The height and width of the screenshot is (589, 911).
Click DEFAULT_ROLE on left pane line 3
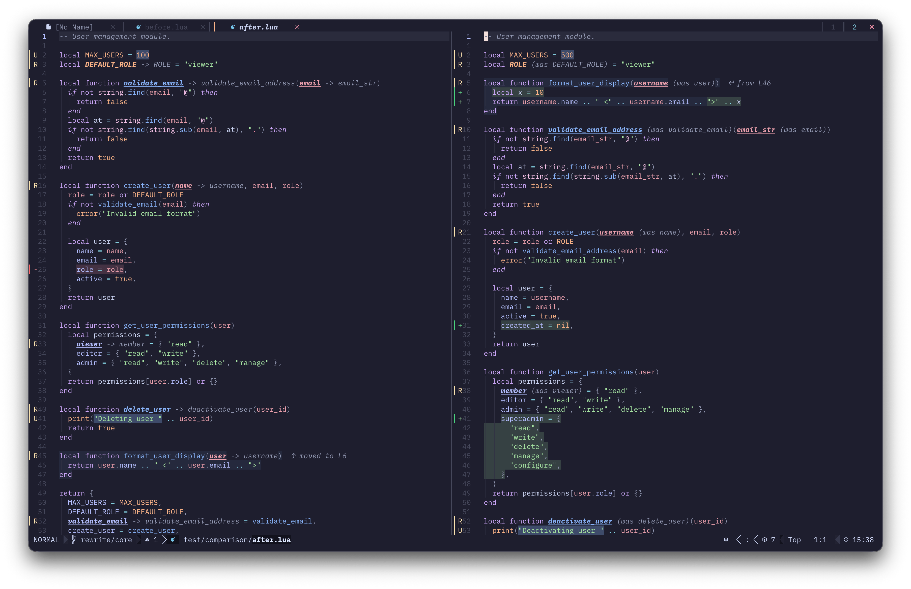(111, 64)
